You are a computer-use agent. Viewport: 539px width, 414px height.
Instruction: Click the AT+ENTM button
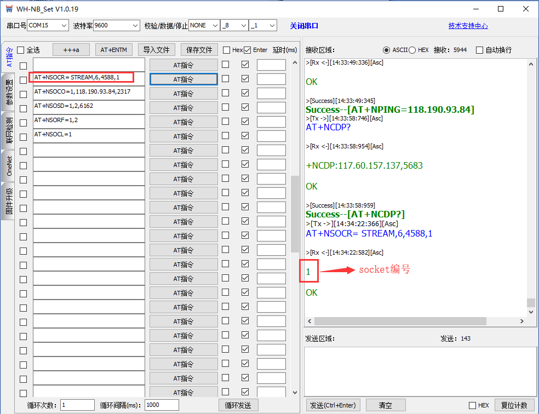(x=113, y=50)
